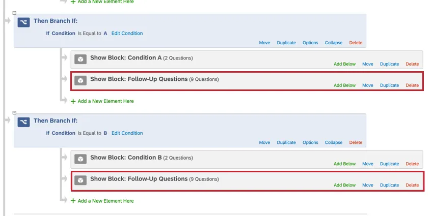Click Collapse link on the Condition A branch

334,43
